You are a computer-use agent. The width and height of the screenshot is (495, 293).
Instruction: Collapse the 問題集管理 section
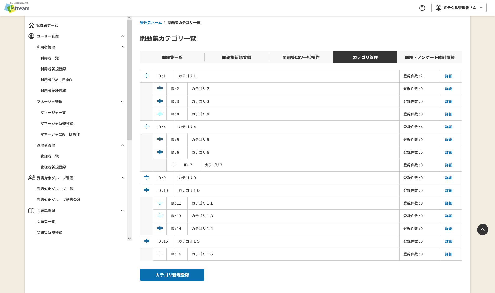click(x=122, y=210)
